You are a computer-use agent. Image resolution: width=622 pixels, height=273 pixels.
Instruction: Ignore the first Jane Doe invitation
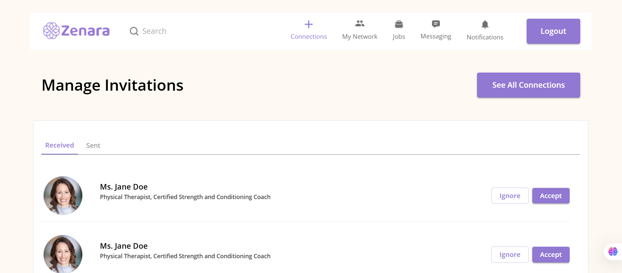[510, 196]
